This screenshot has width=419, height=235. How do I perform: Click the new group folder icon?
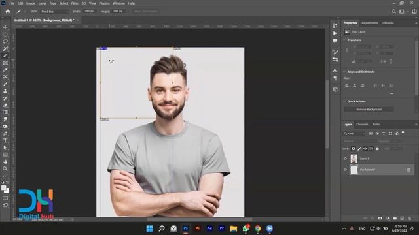395,218
